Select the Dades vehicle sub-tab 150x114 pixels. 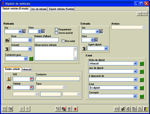click(x=13, y=69)
